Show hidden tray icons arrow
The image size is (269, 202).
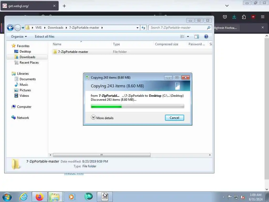click(x=223, y=197)
